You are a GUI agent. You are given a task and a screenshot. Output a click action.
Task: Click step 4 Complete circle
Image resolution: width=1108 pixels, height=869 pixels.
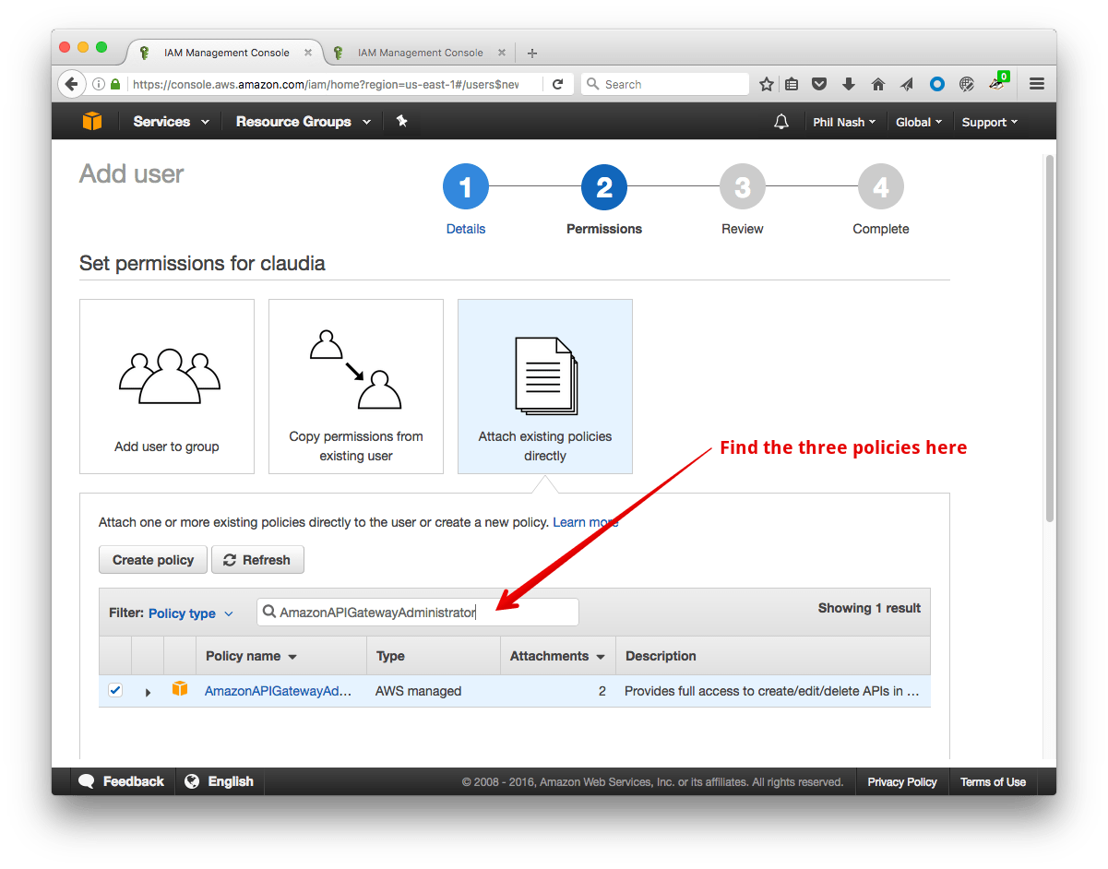click(x=881, y=188)
